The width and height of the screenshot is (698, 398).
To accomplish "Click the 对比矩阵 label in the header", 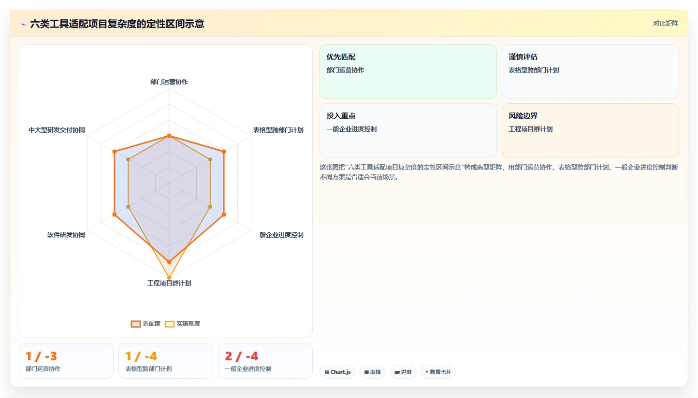I will click(666, 23).
